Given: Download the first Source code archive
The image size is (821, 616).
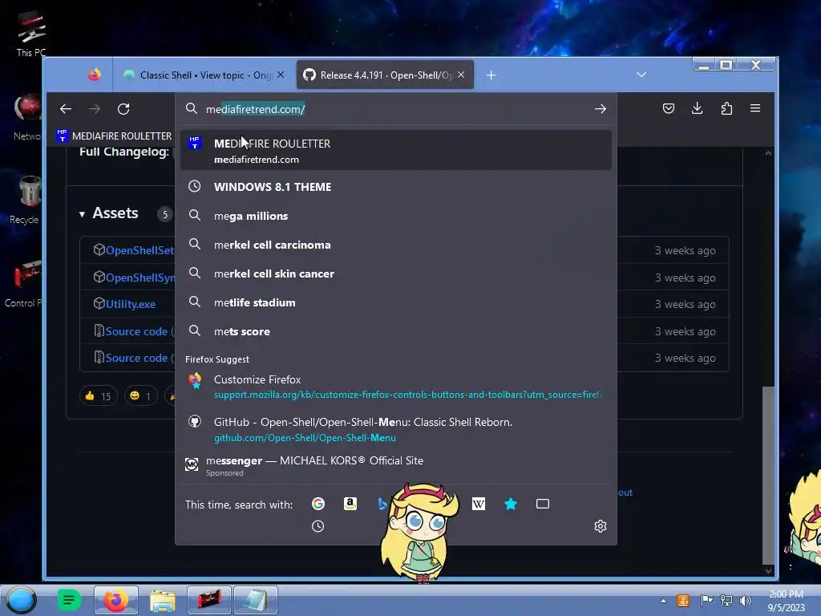Looking at the screenshot, I should pos(140,331).
